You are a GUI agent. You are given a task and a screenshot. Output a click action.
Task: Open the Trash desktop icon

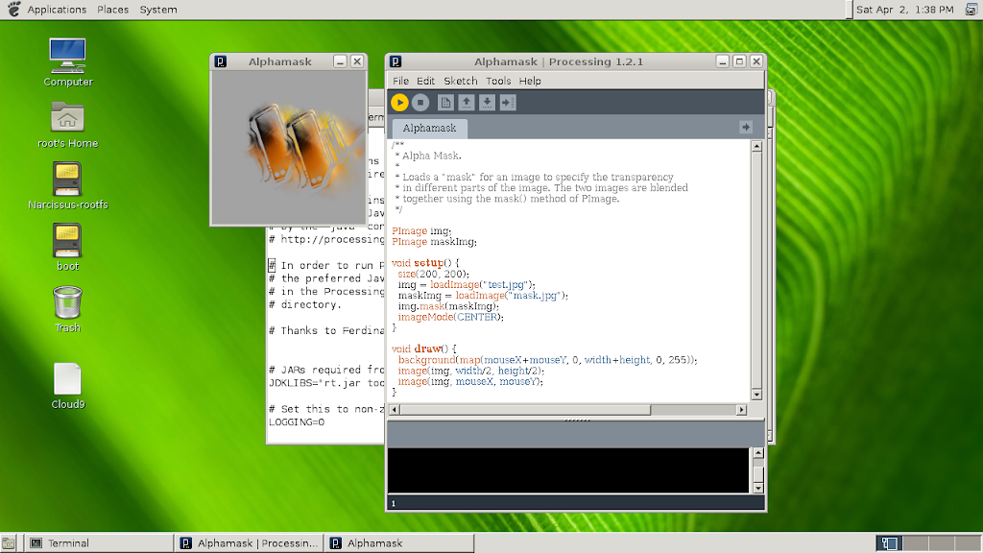pos(67,303)
